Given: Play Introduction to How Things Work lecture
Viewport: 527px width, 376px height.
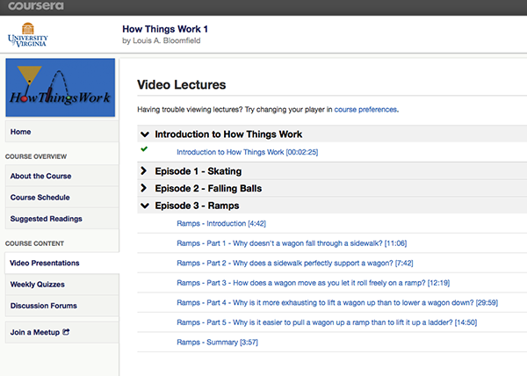Looking at the screenshot, I should (x=246, y=152).
